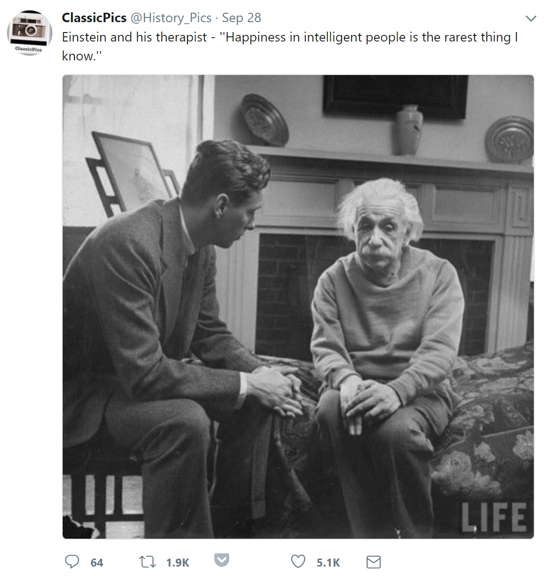The width and height of the screenshot is (547, 576).
Task: View the 1.9K retweets count
Action: (x=178, y=562)
